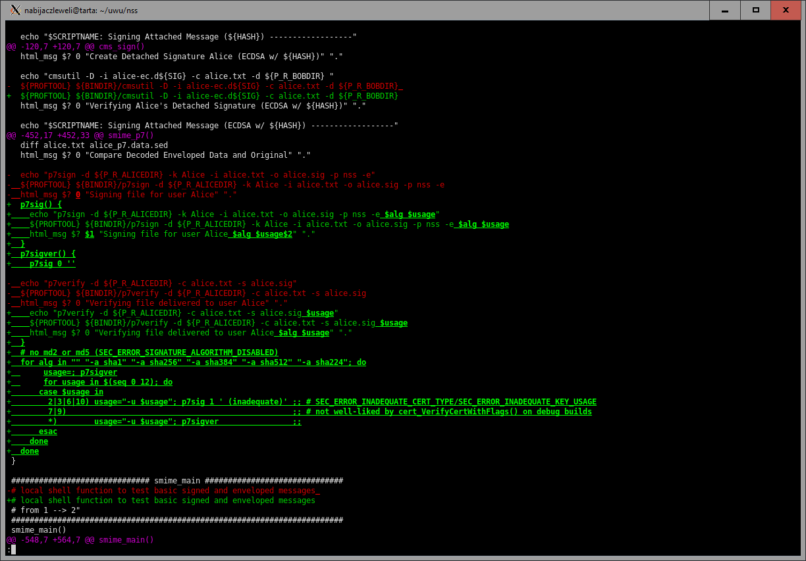This screenshot has height=561, width=806.
Task: Click the "# from 1 --> 2" comment line
Action: coord(45,510)
